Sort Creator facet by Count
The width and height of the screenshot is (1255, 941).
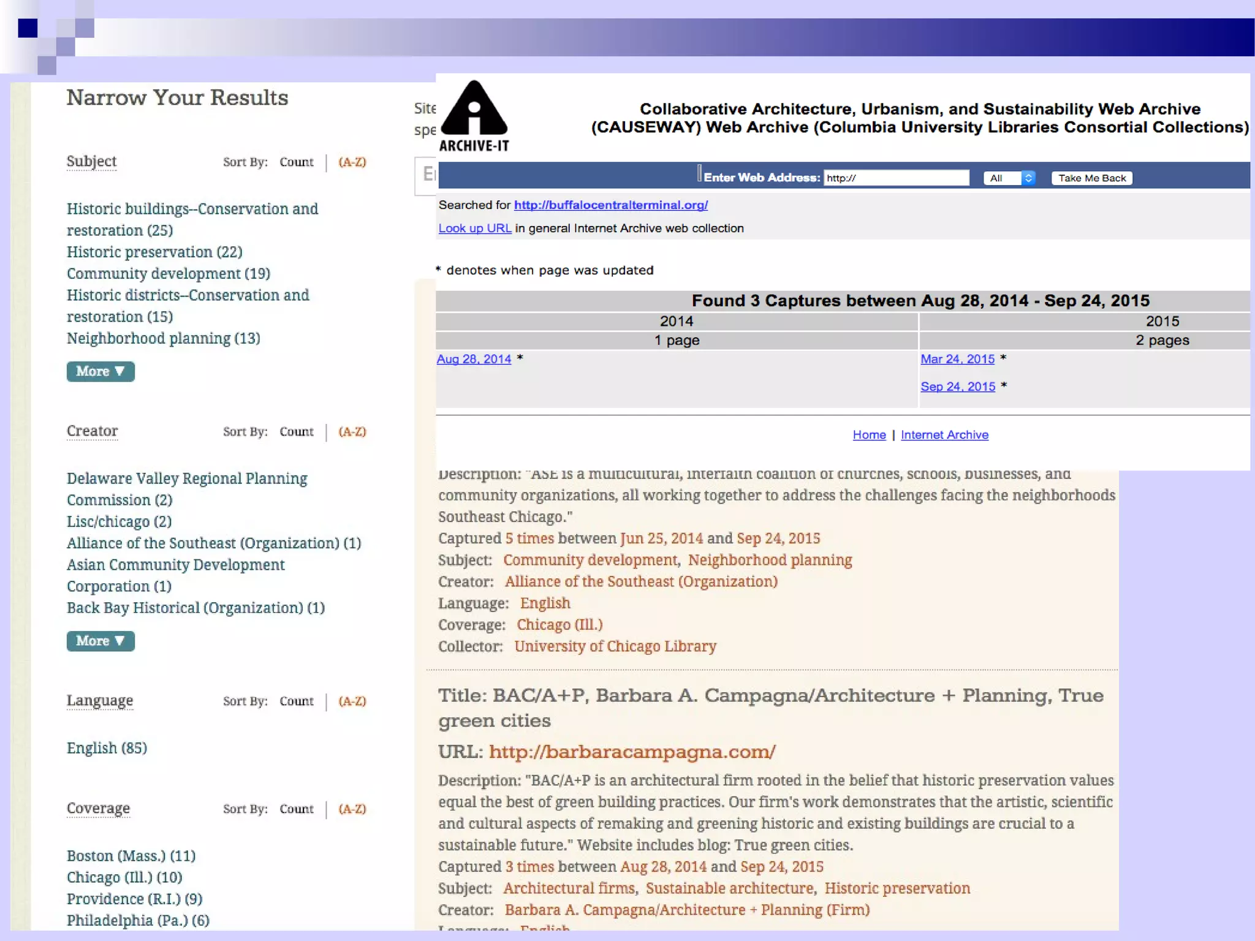[x=296, y=432]
